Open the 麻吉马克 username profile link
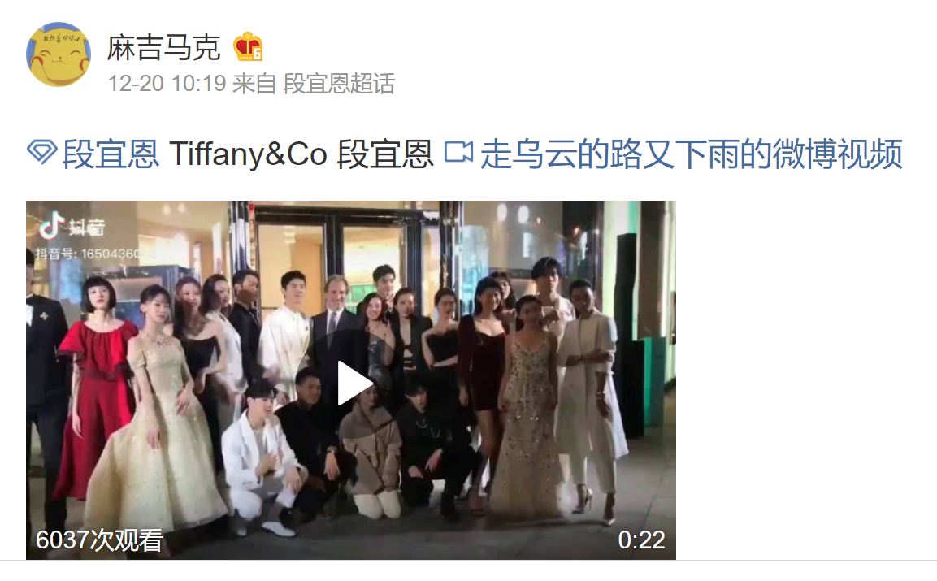Image resolution: width=937 pixels, height=581 pixels. 163,47
